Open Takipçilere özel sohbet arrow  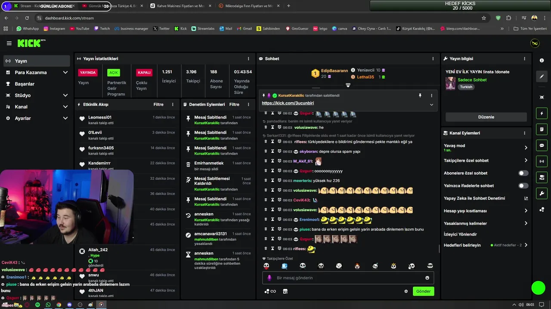coord(526,161)
